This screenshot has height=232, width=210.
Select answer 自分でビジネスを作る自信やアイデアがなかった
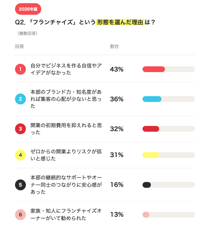click(66, 69)
